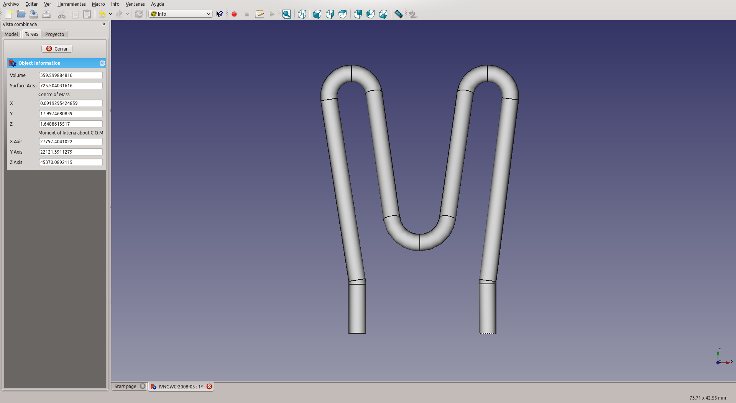
Task: Open the Info workbench selector dropdown
Action: tap(181, 14)
